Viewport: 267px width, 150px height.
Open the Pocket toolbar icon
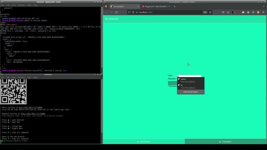(x=223, y=12)
